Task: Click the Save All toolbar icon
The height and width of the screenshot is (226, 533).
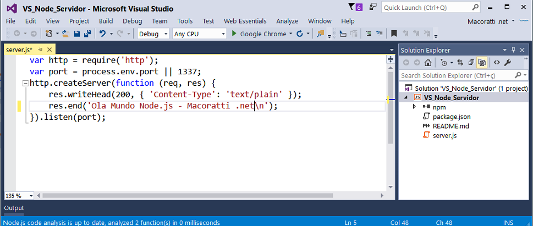Action: tap(87, 34)
